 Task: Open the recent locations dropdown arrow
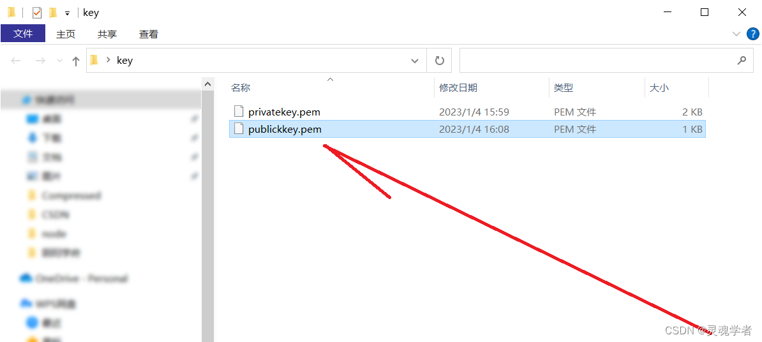[x=60, y=61]
